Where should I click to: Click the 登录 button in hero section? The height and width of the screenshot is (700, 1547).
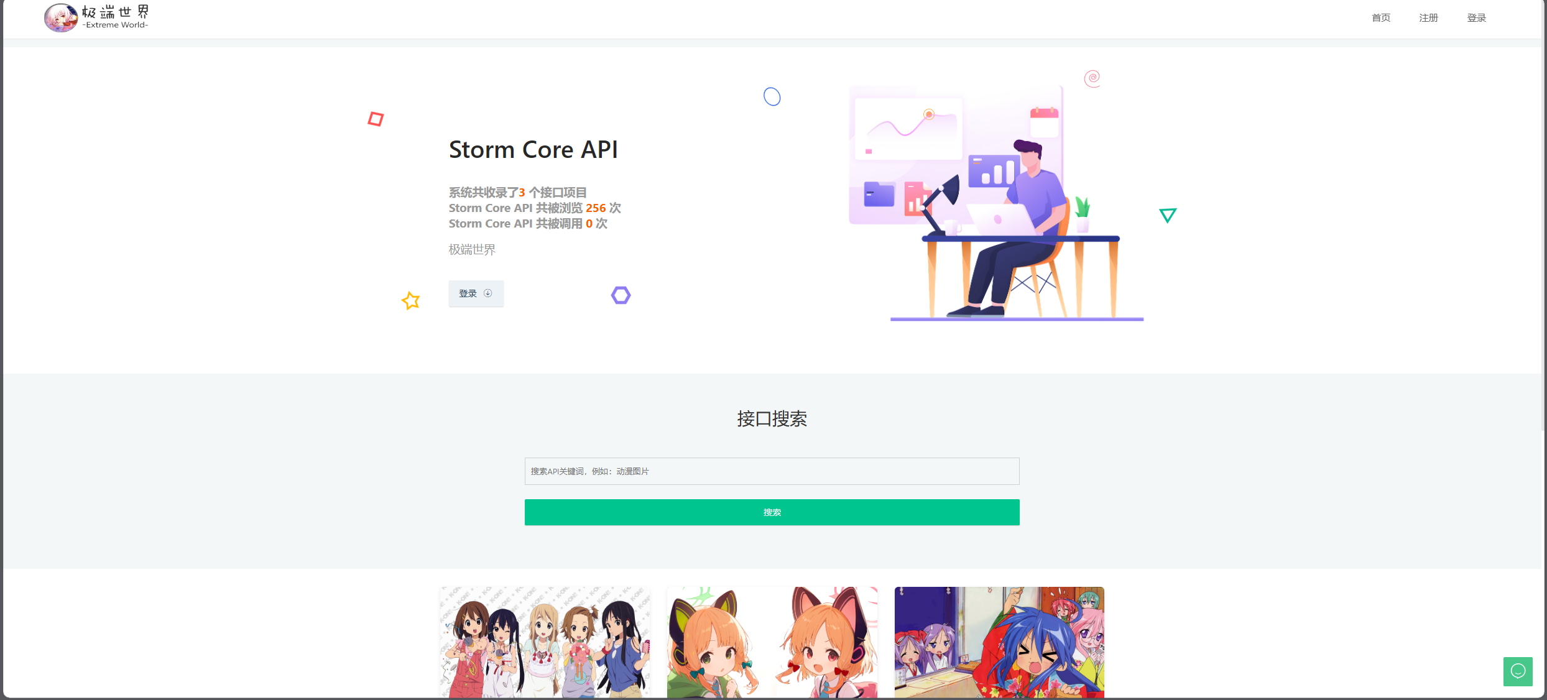(476, 293)
